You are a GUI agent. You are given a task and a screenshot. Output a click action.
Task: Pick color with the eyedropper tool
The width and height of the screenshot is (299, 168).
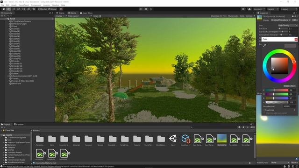click(264, 45)
